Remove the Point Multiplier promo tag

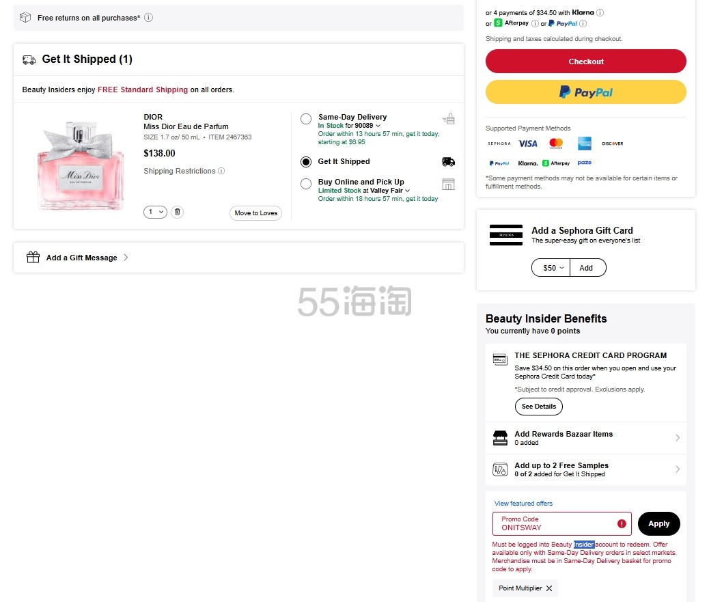[549, 588]
